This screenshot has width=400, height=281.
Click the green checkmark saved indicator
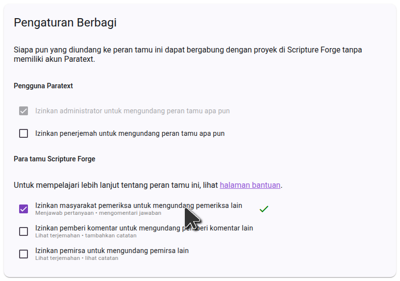[x=264, y=209]
